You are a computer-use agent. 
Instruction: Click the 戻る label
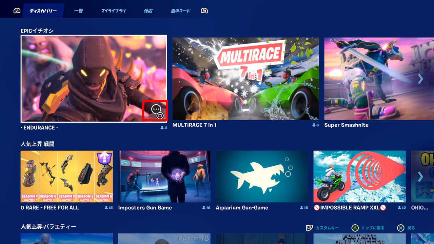tap(411, 228)
